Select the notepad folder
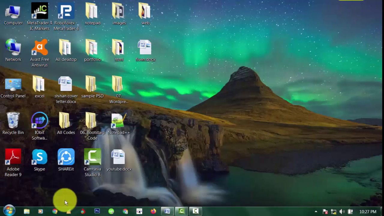Screen dimensions: 384x216 (x=92, y=14)
